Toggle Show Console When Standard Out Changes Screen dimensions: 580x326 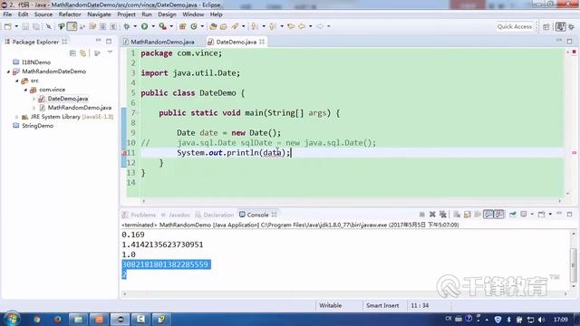coord(488,215)
